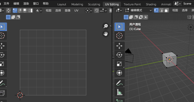This screenshot has width=194, height=102.
Task: Open the UV editor type dropdown
Action: point(2,11)
